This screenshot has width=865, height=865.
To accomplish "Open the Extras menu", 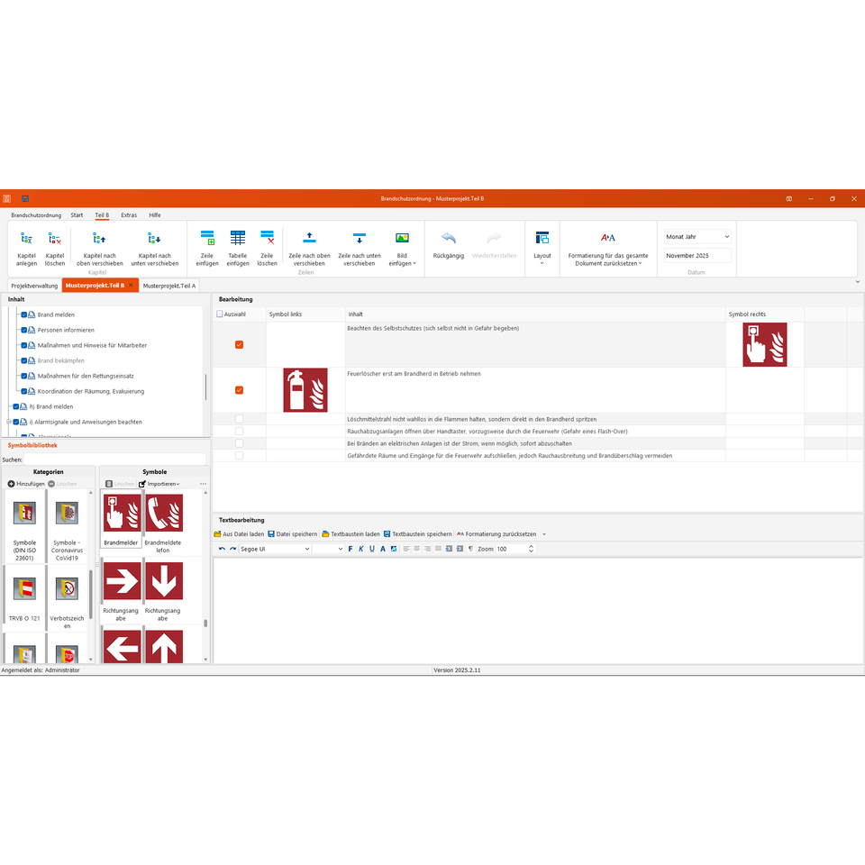I will pos(129,215).
